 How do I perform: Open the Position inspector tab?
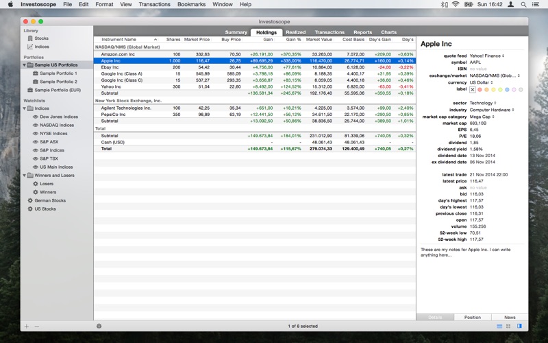coord(473,317)
